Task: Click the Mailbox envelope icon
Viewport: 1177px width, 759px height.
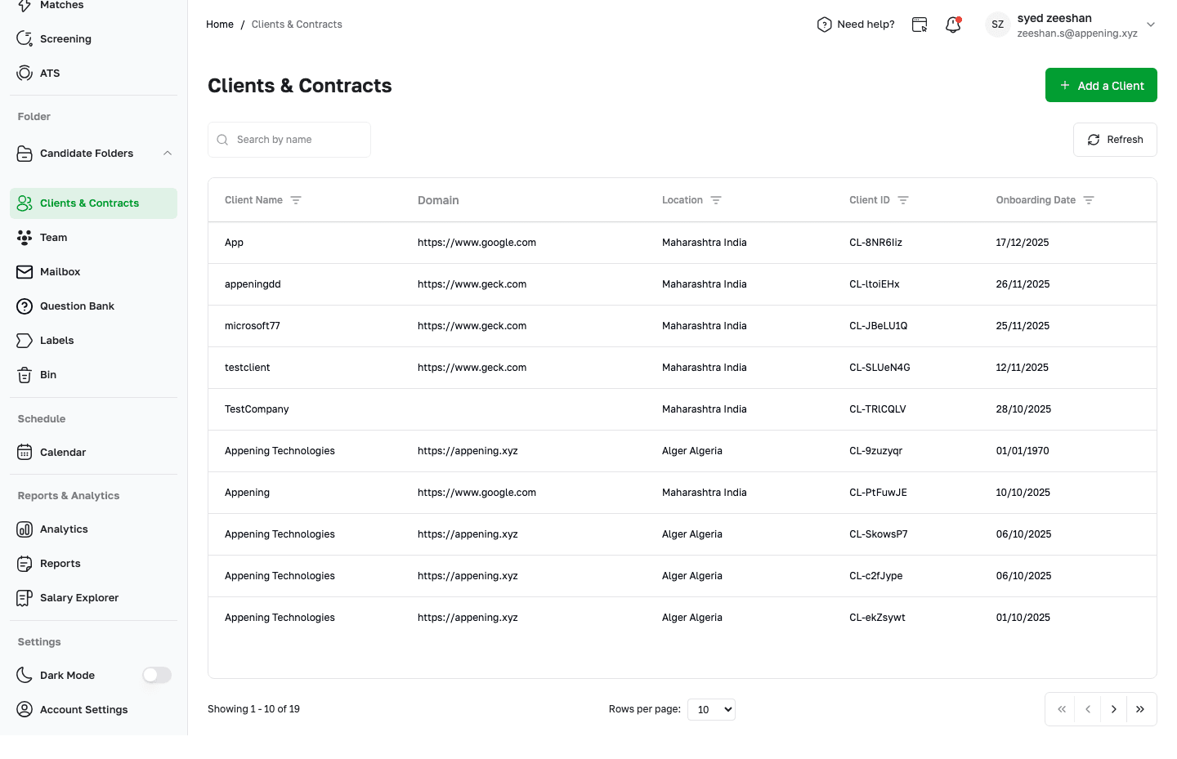Action: click(x=25, y=271)
